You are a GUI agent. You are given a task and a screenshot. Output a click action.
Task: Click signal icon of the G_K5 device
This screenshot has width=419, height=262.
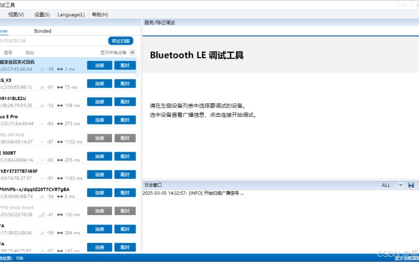pyautogui.click(x=42, y=87)
